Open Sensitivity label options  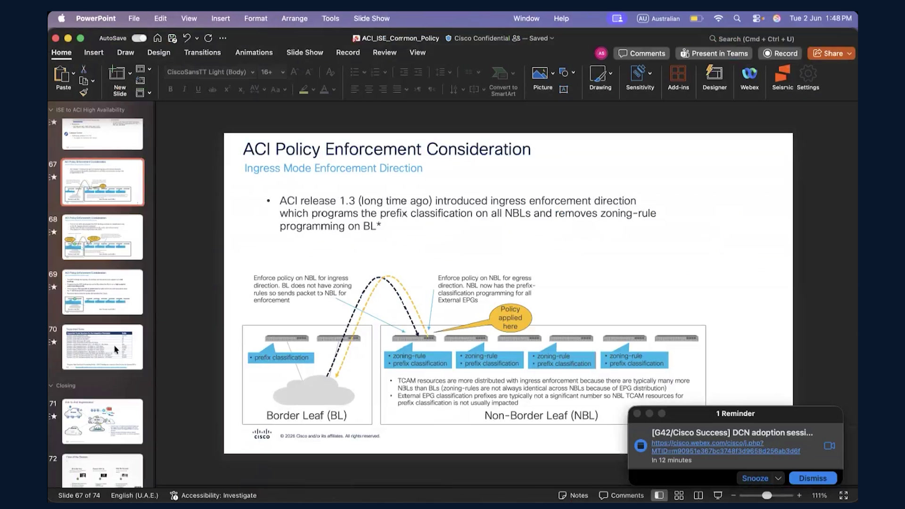640,78
